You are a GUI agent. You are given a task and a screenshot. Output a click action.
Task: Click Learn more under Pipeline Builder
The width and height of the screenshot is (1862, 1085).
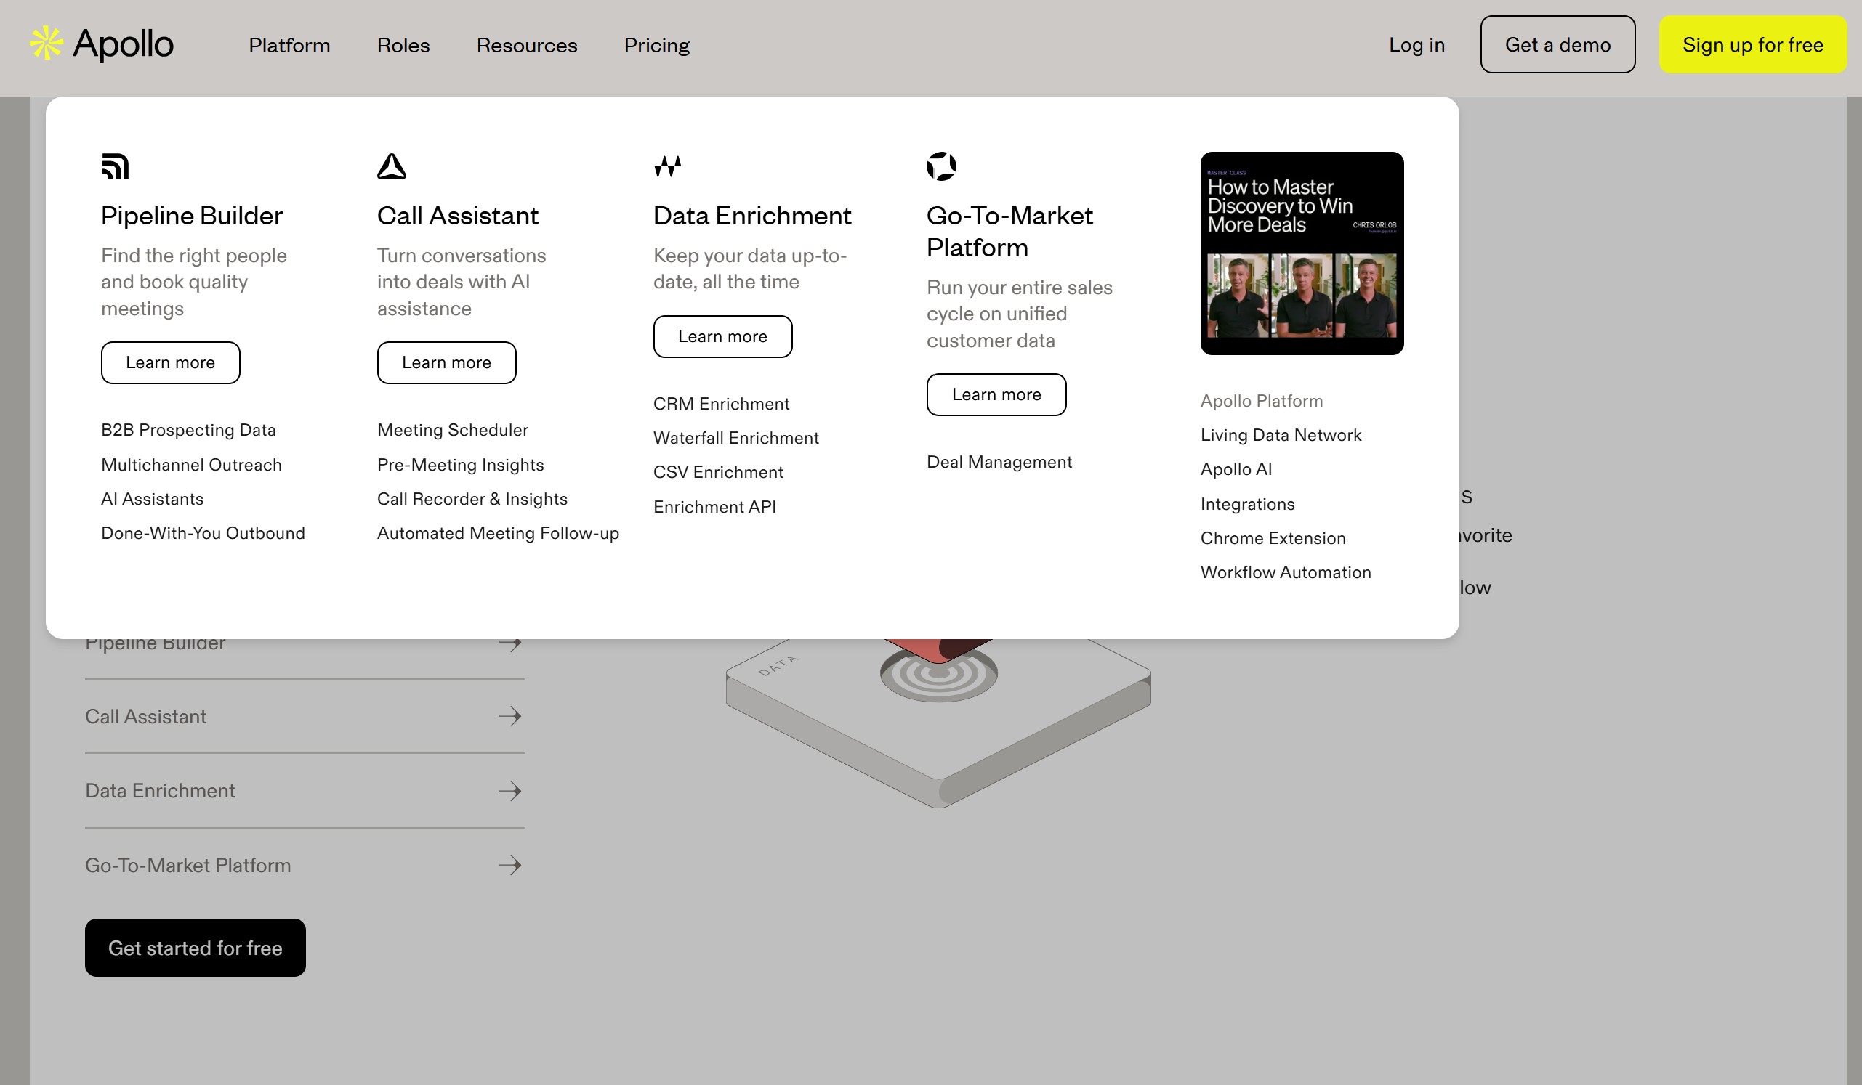(171, 362)
